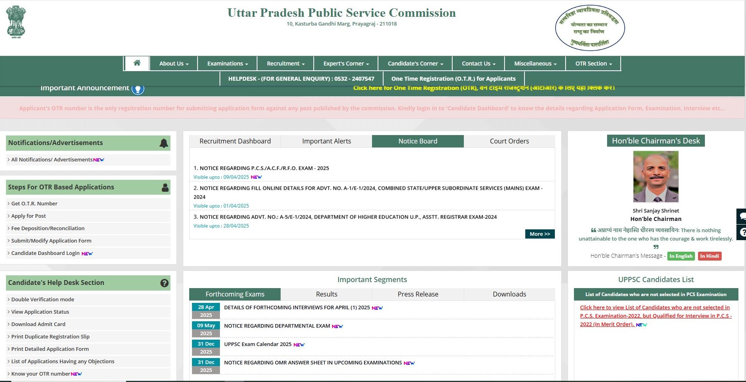
Task: Open forthcoming interviews for April 2025 details
Action: click(297, 308)
